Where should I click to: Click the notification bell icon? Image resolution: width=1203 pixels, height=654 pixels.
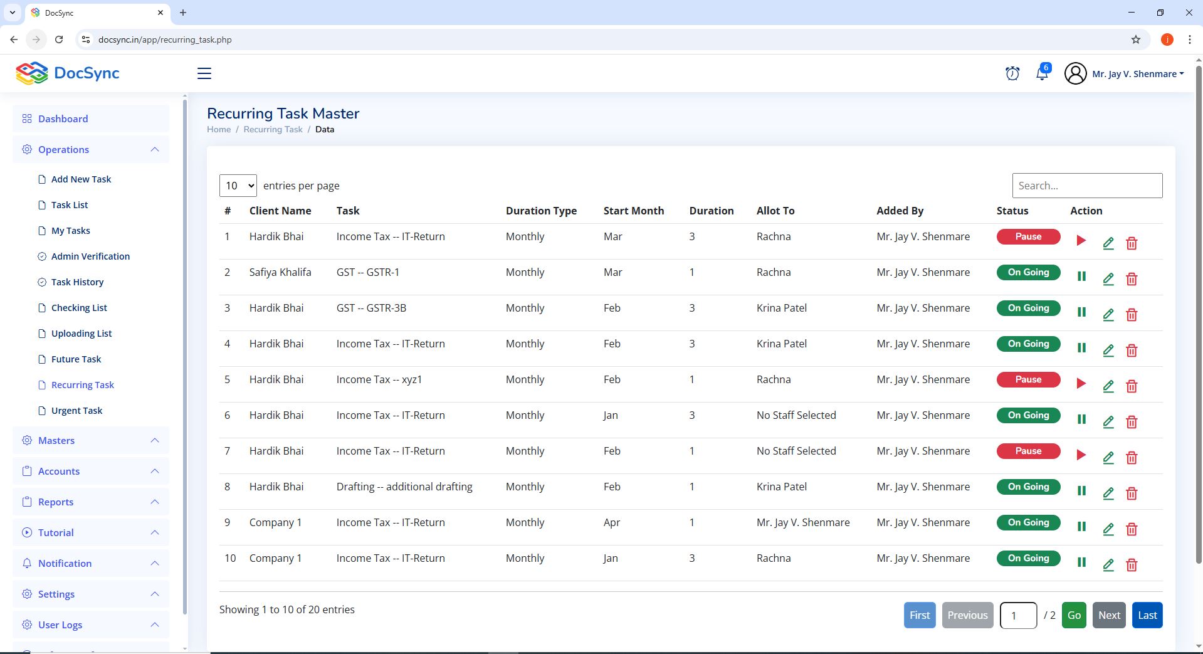click(x=1042, y=73)
